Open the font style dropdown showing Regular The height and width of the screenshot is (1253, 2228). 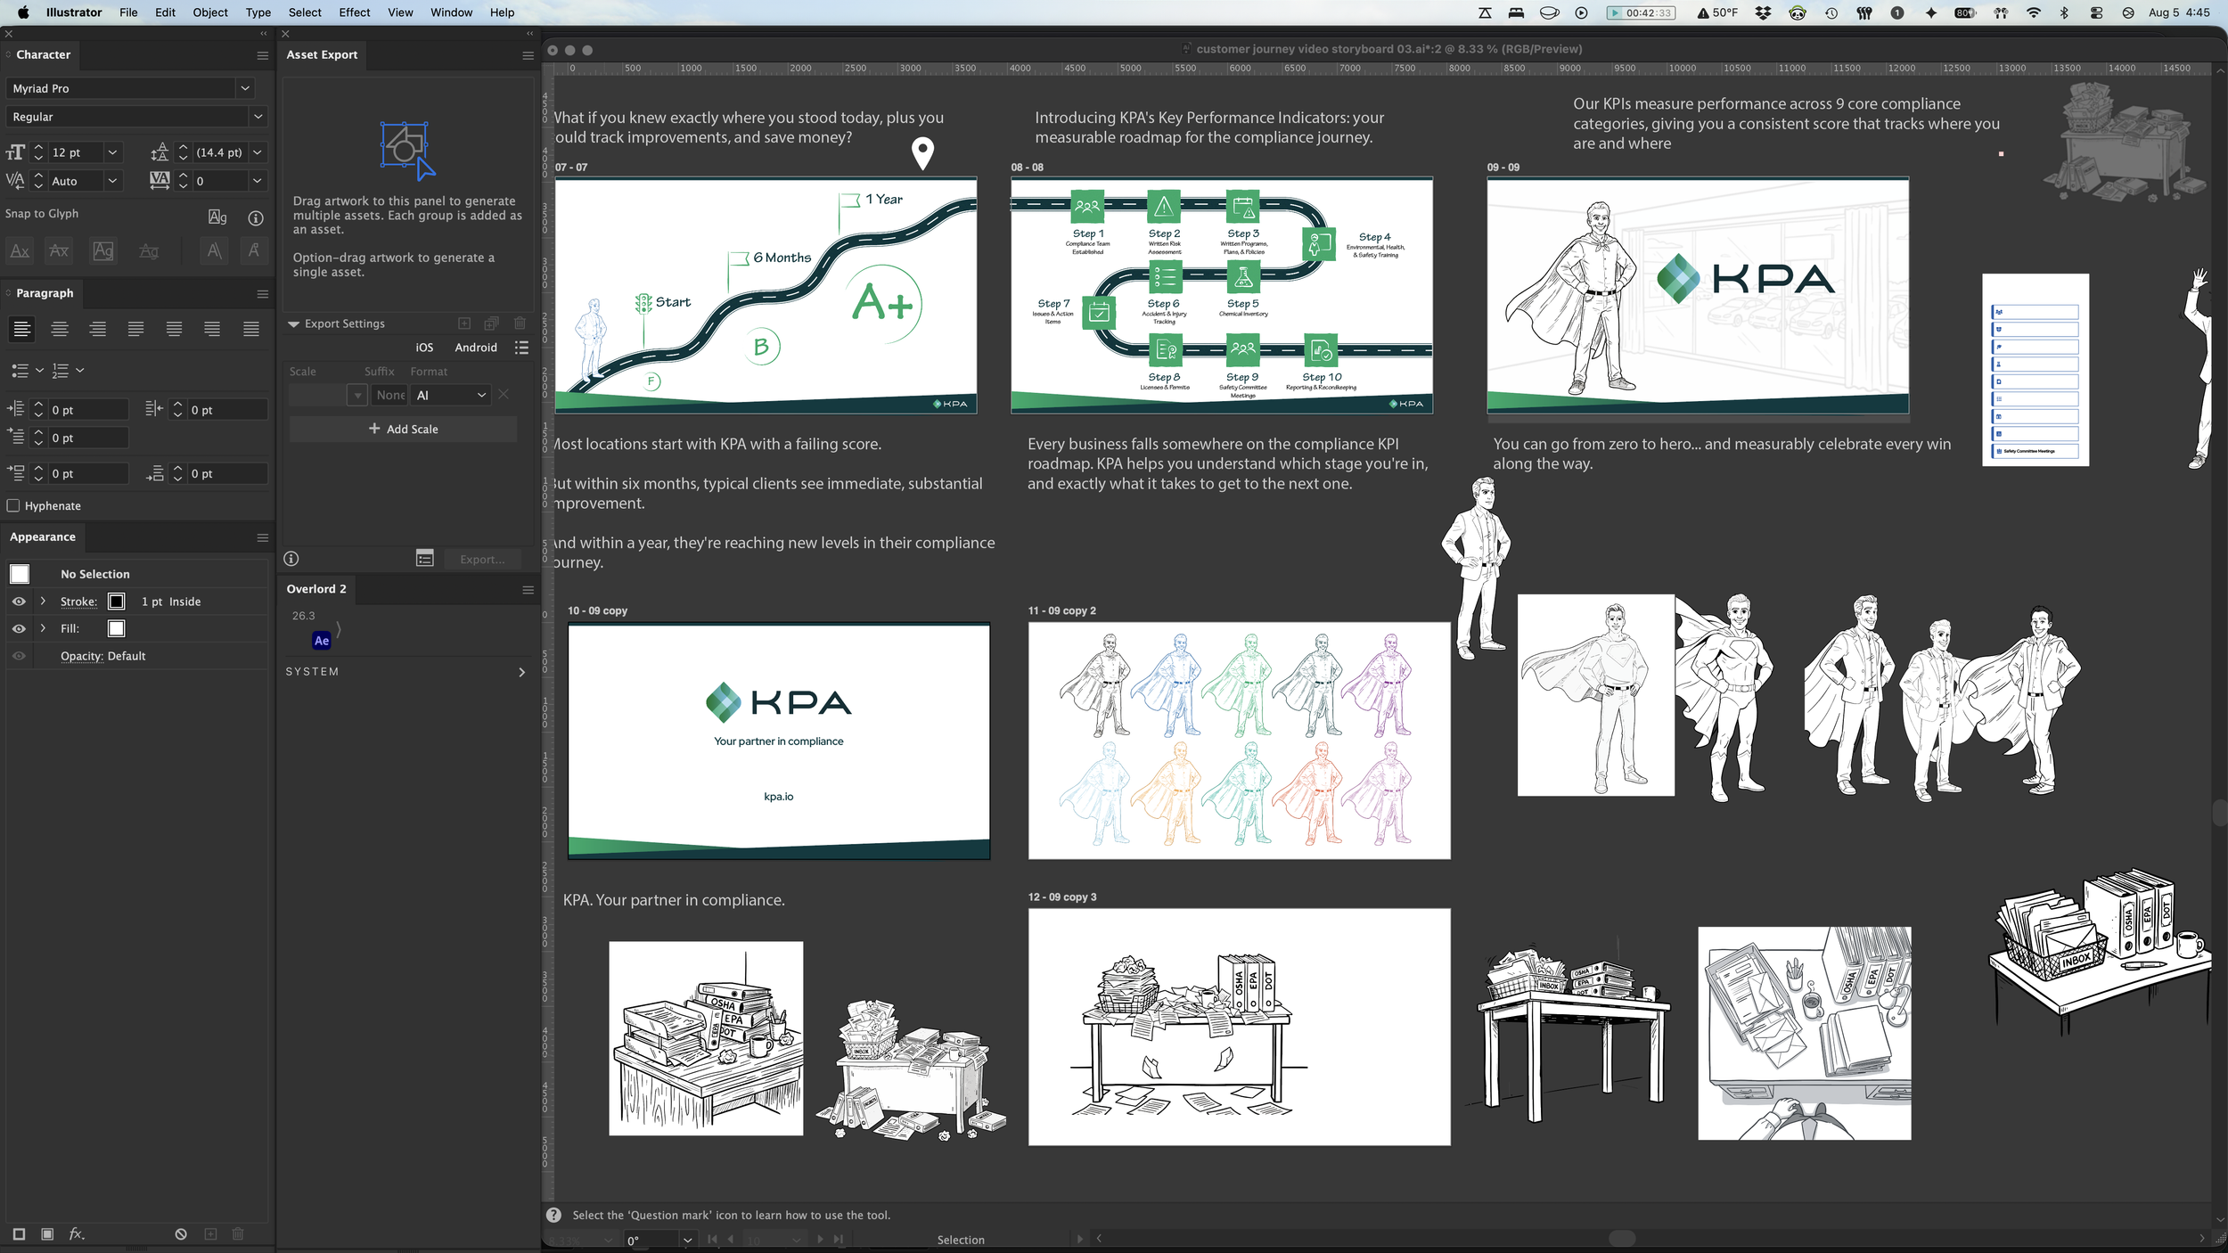258,117
